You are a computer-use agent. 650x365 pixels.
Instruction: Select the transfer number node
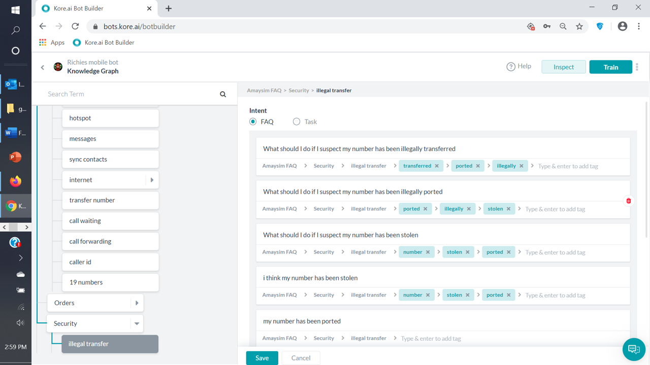[111, 200]
